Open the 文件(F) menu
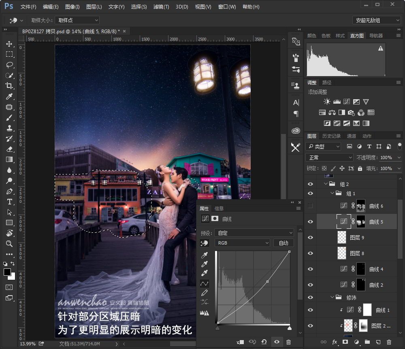Viewport: 405px width, 349px height. 28,7
